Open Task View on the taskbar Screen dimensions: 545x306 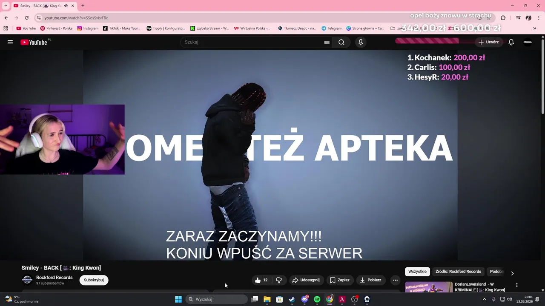[255, 299]
